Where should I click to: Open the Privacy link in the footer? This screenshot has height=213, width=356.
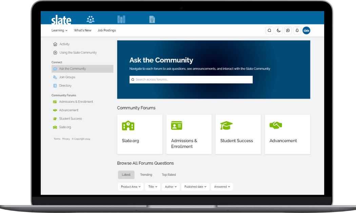click(66, 139)
